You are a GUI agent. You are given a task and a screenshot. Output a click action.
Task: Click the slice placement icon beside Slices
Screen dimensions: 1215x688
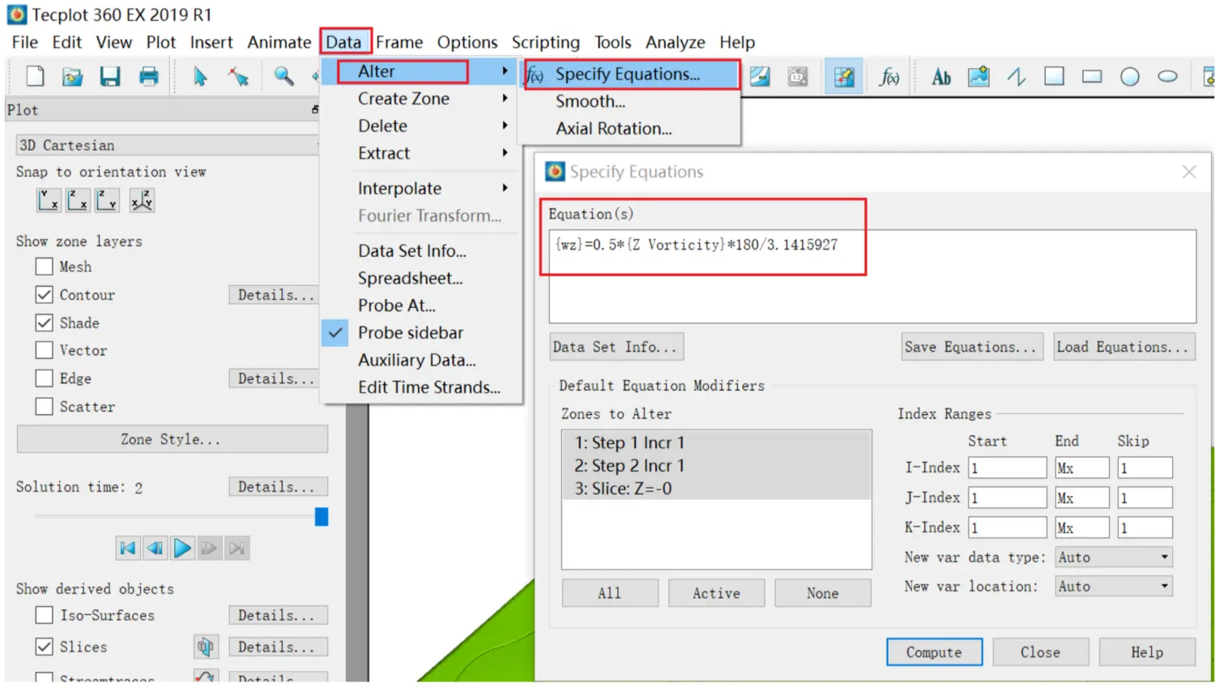click(x=206, y=647)
